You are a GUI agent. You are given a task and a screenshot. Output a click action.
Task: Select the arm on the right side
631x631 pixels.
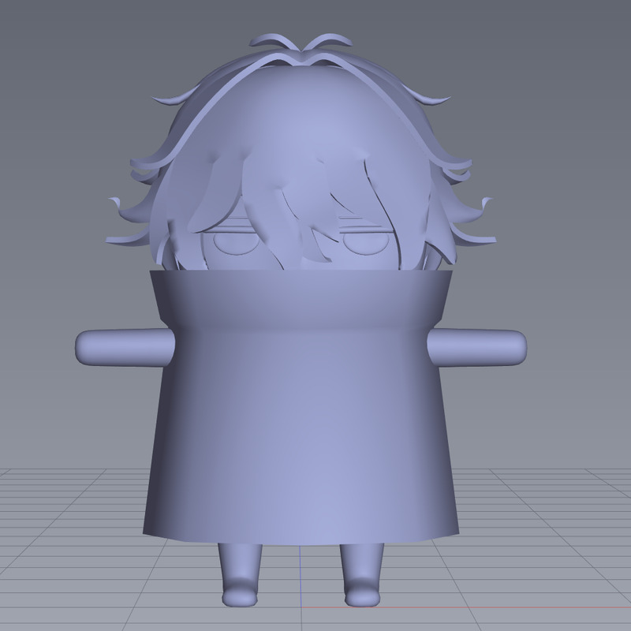coord(477,347)
